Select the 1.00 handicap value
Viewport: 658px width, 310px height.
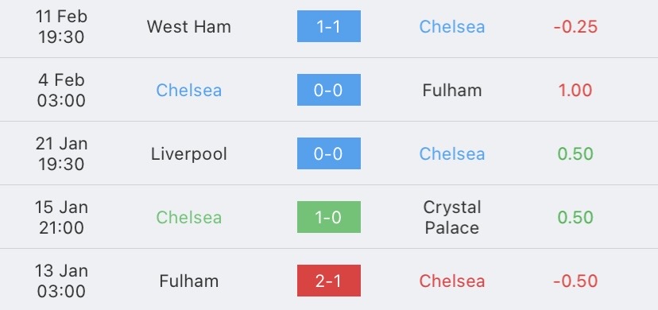[x=575, y=90]
